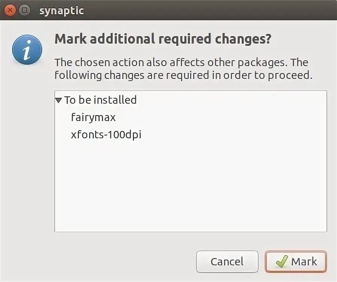Click the synaptic title text
Viewport: 337px width, 282px height.
click(x=61, y=11)
